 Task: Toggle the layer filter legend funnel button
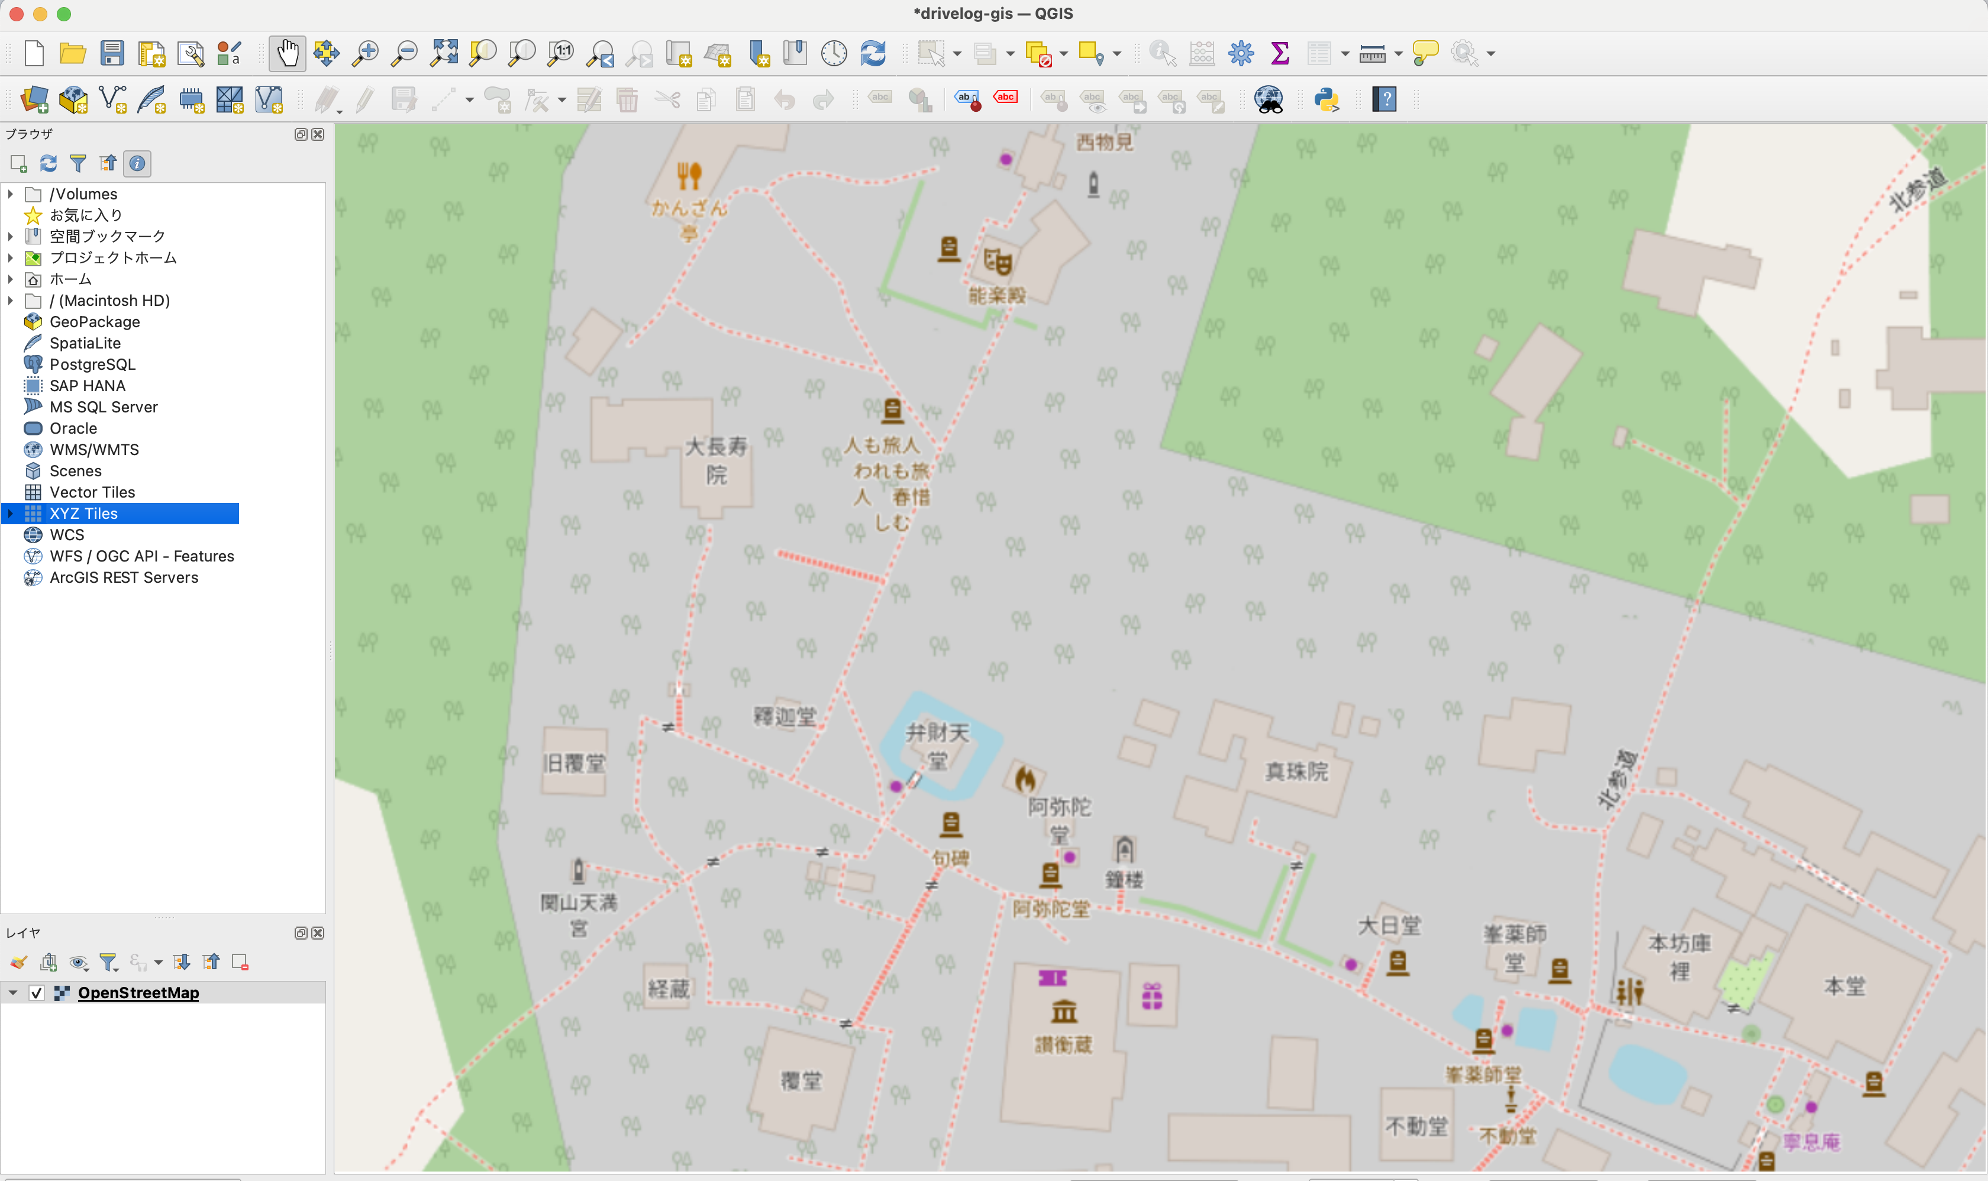click(x=108, y=962)
